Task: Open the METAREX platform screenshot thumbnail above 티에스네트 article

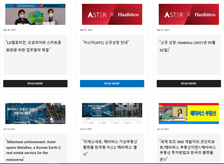Action: pyautogui.click(x=112, y=113)
